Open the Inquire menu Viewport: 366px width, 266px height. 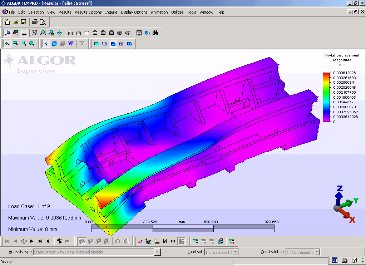[x=111, y=12]
